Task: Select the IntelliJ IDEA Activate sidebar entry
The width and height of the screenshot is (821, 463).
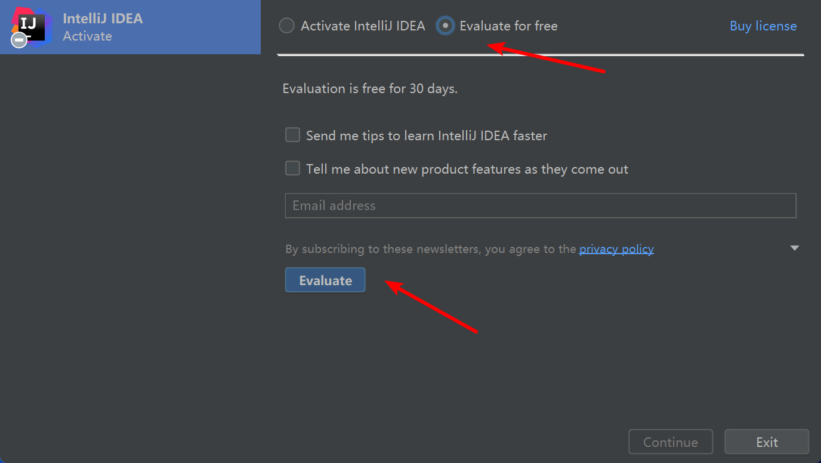Action: (x=130, y=27)
